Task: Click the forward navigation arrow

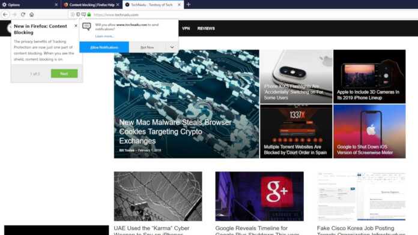Action: 14,14
